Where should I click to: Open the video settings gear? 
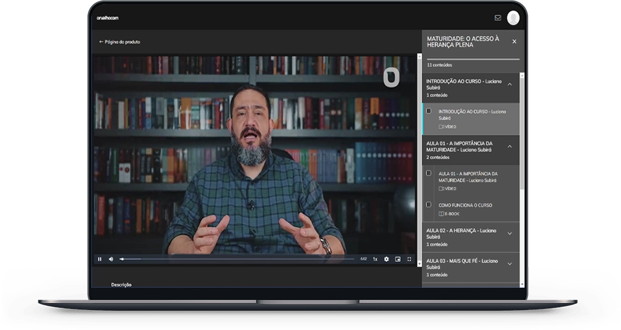coord(386,259)
